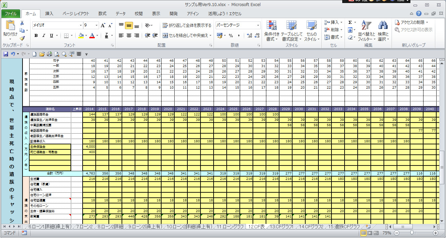The height and width of the screenshot is (238, 446).
Task: Click Merge and Center (セルを結合して中央揃え)
Action: pos(187,36)
